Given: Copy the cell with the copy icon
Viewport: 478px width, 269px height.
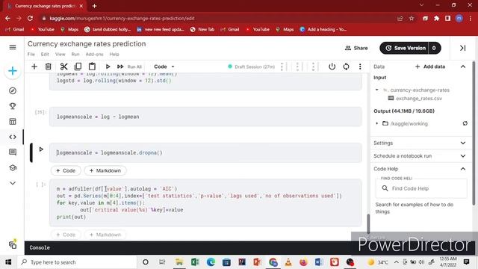Looking at the screenshot, I should (78, 67).
